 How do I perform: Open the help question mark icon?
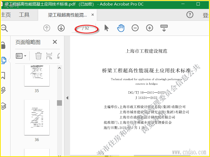click(190, 15)
